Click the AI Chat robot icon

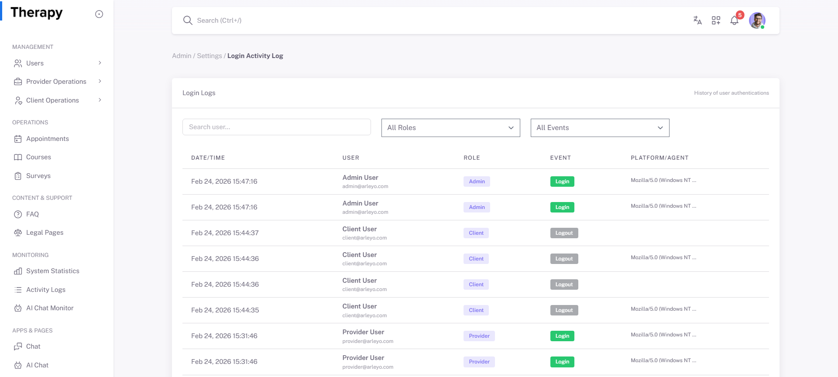[18, 365]
